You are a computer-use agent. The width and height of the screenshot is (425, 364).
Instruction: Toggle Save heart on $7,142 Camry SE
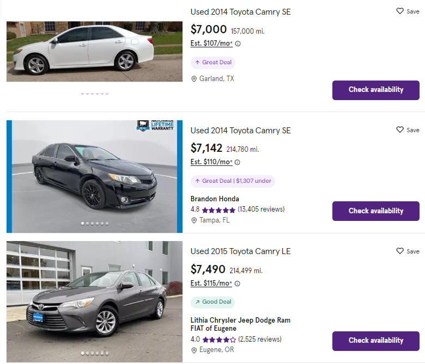pyautogui.click(x=400, y=129)
